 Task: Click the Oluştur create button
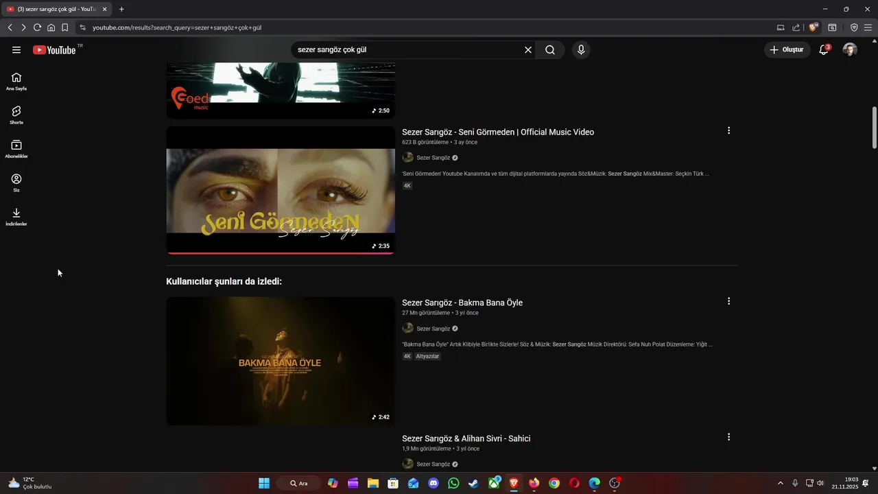pos(786,50)
